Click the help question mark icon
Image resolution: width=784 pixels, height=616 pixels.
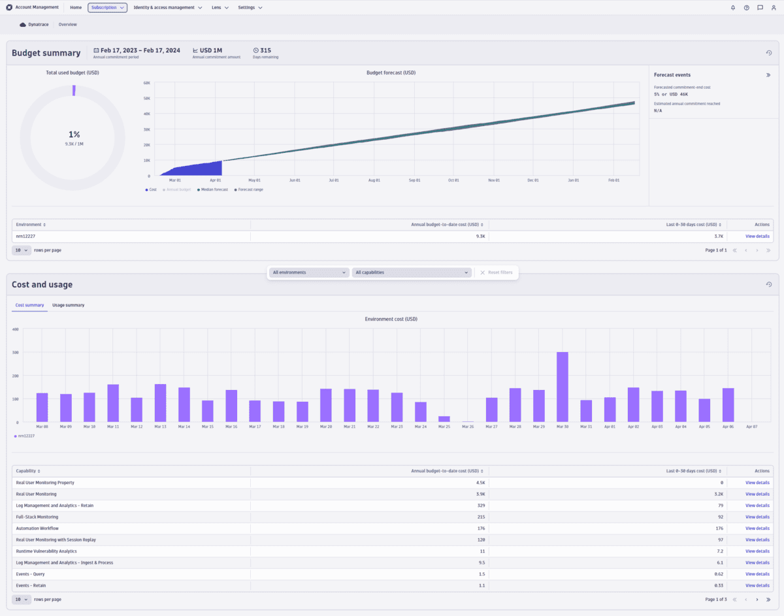(745, 7)
